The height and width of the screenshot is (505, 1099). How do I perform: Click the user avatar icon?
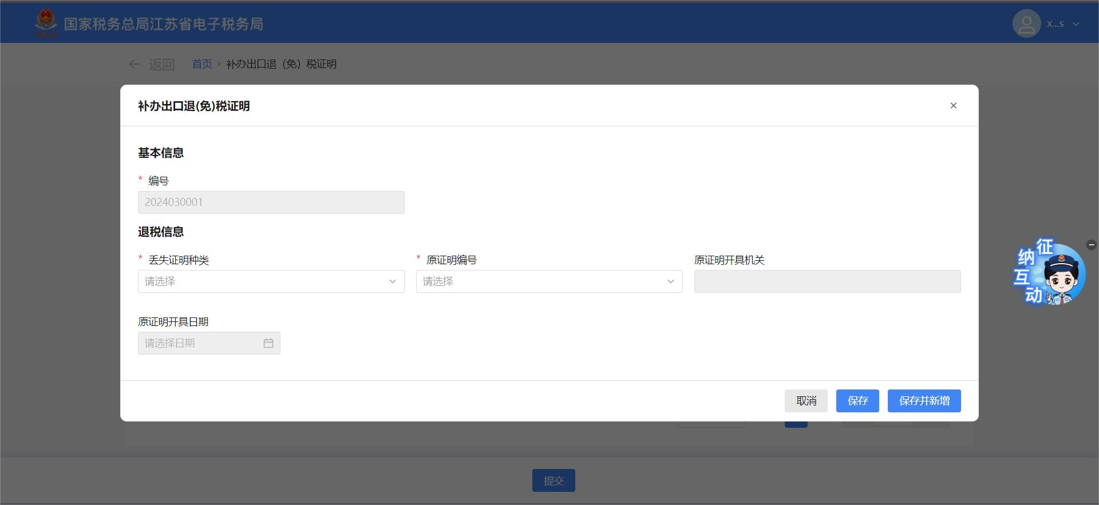[1026, 24]
